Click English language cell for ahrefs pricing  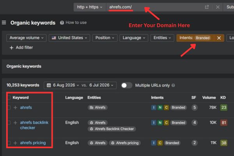[72, 143]
